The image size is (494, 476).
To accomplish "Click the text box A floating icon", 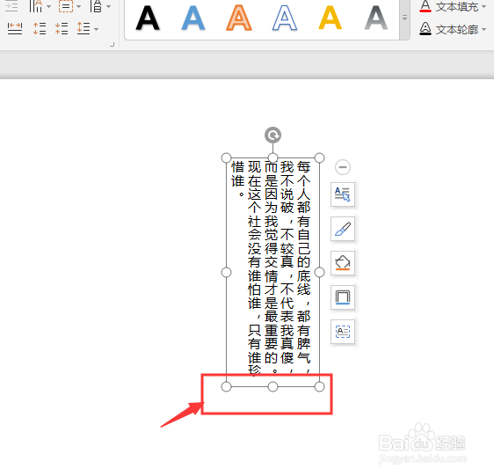I will coord(343,332).
